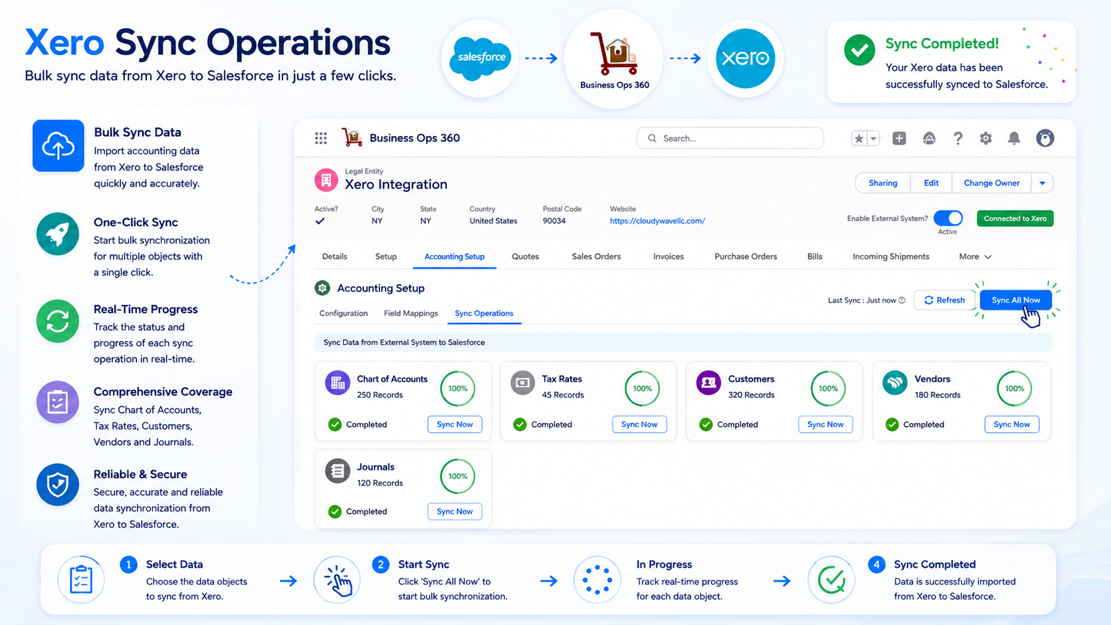1111x625 pixels.
Task: Switch to the Field Mappings sub-tab
Action: click(411, 313)
